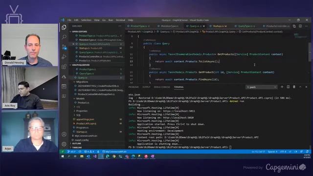Switch to the Problems panel tab
This screenshot has width=313, height=176.
point(134,87)
